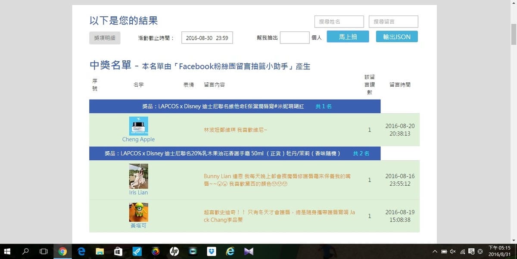Open the Start menu
The height and width of the screenshot is (259, 517).
[8, 251]
